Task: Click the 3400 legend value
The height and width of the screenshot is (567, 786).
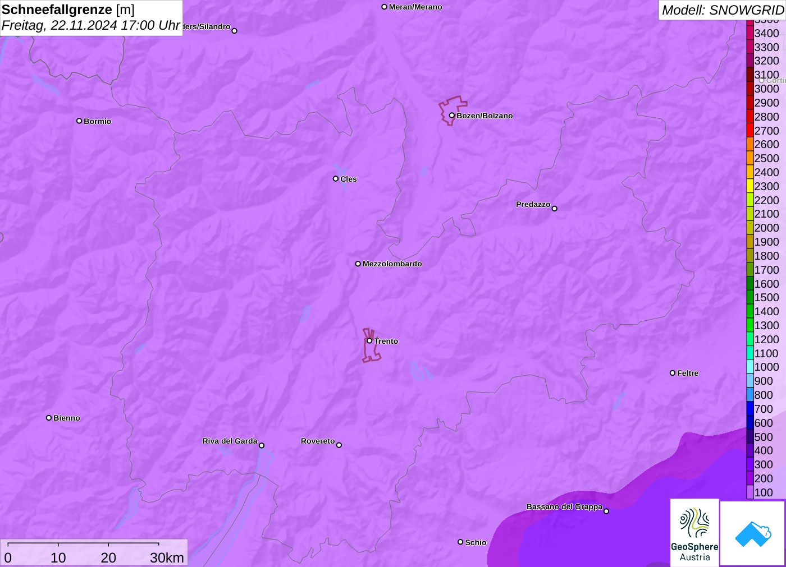Action: click(x=766, y=33)
